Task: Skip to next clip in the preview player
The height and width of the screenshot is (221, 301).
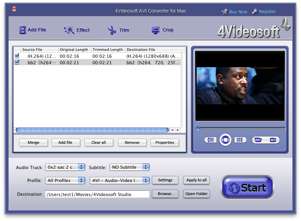Action: (240, 140)
